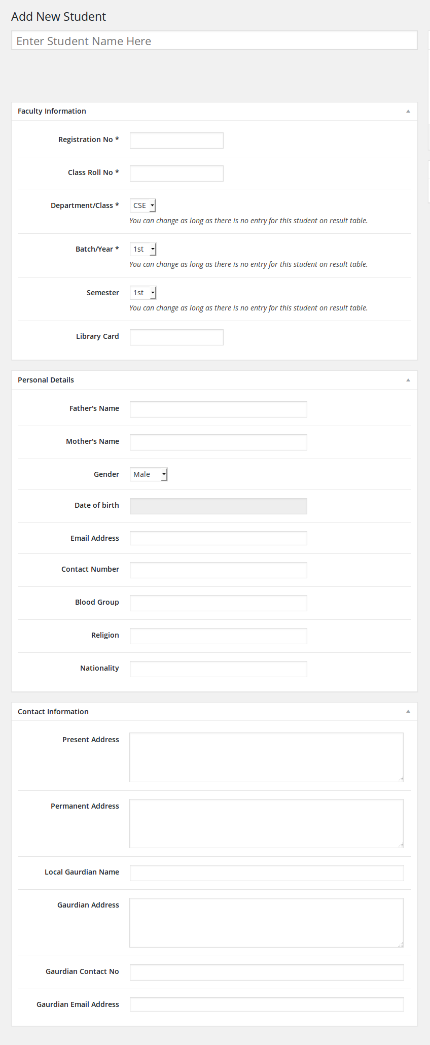Select the Mother's Name field
Image resolution: width=430 pixels, height=1045 pixels.
point(218,442)
